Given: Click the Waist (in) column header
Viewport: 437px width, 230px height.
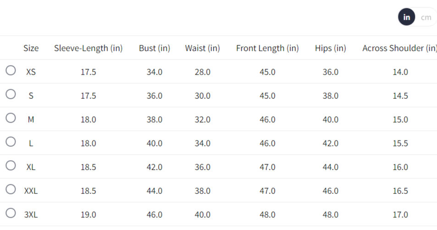Looking at the screenshot, I should pos(202,48).
